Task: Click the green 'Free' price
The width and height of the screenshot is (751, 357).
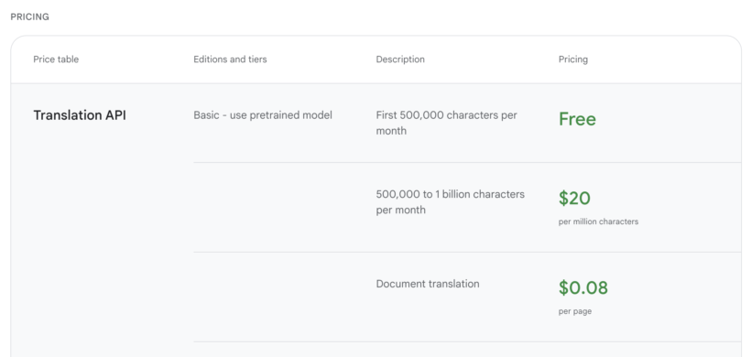Action: click(x=577, y=119)
